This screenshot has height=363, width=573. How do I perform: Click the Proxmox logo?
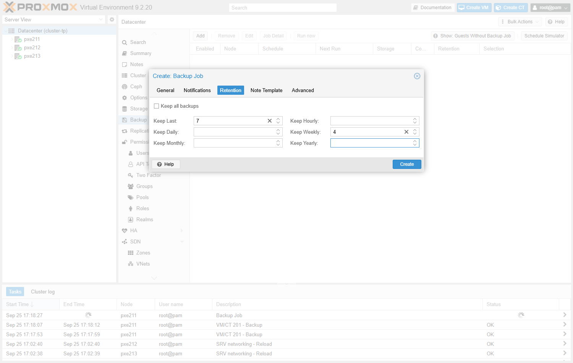[x=40, y=7]
